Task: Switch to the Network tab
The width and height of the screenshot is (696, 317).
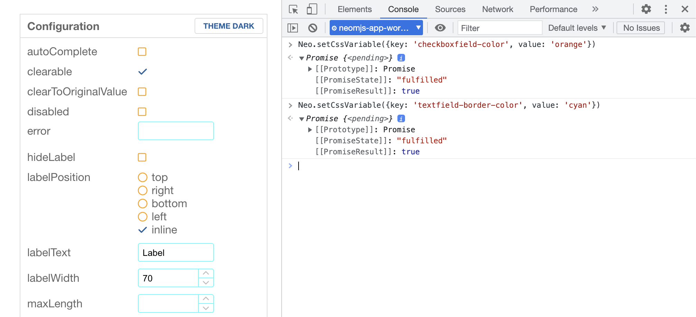Action: 497,9
